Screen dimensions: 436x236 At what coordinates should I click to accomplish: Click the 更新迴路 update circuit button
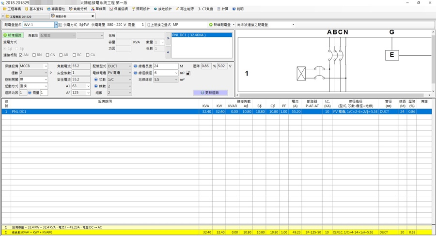[x=211, y=93]
